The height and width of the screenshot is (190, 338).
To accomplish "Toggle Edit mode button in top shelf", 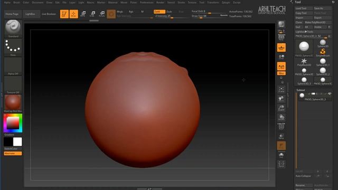I will pos(64,14).
